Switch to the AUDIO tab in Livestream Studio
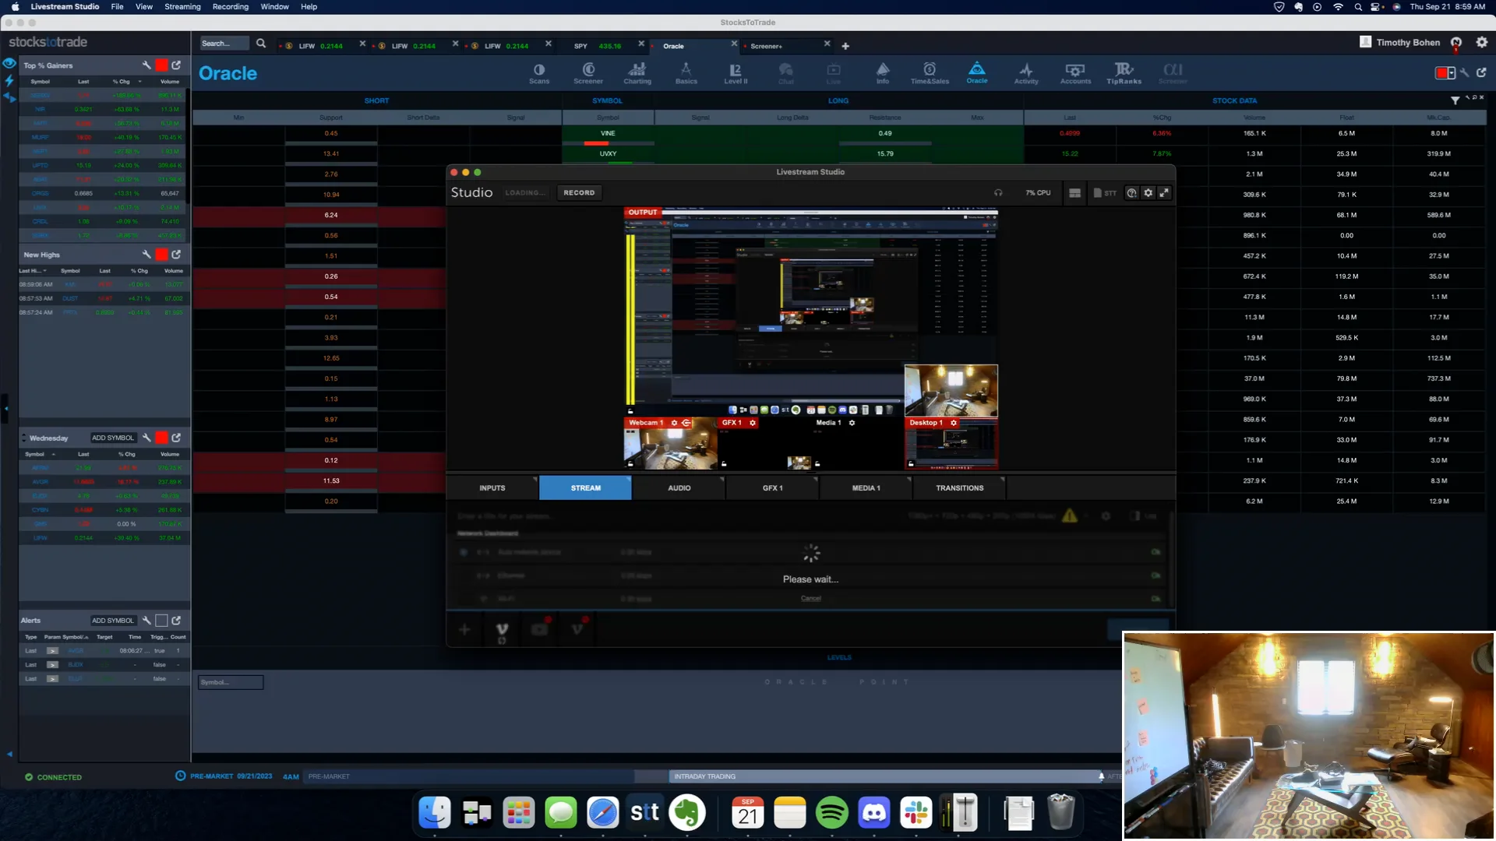The width and height of the screenshot is (1496, 841). point(679,487)
